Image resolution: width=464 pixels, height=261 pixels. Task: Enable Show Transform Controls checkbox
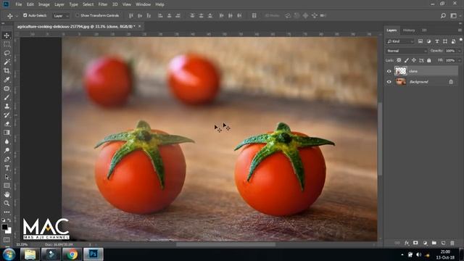click(78, 15)
